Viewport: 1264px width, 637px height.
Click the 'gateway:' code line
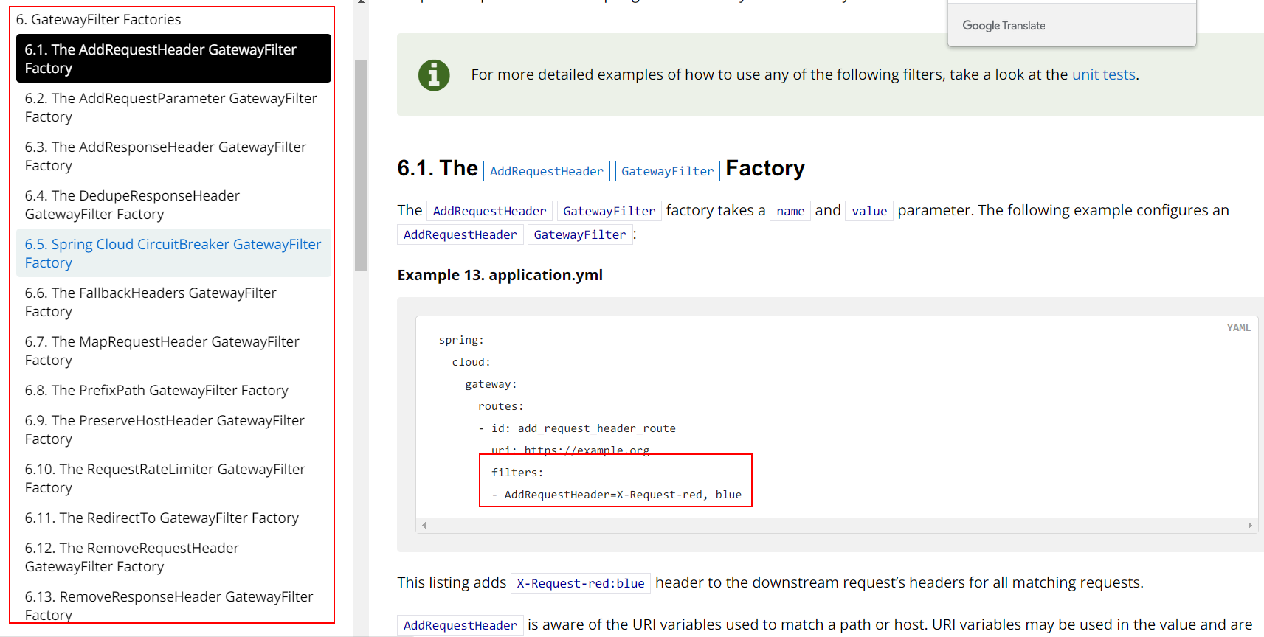click(x=491, y=384)
